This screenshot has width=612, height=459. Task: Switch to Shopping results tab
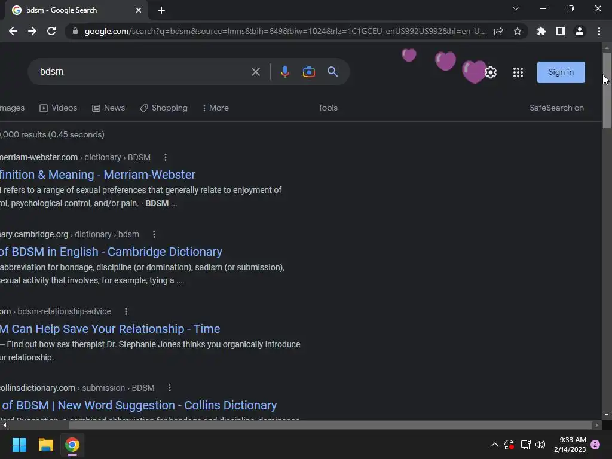coord(164,108)
